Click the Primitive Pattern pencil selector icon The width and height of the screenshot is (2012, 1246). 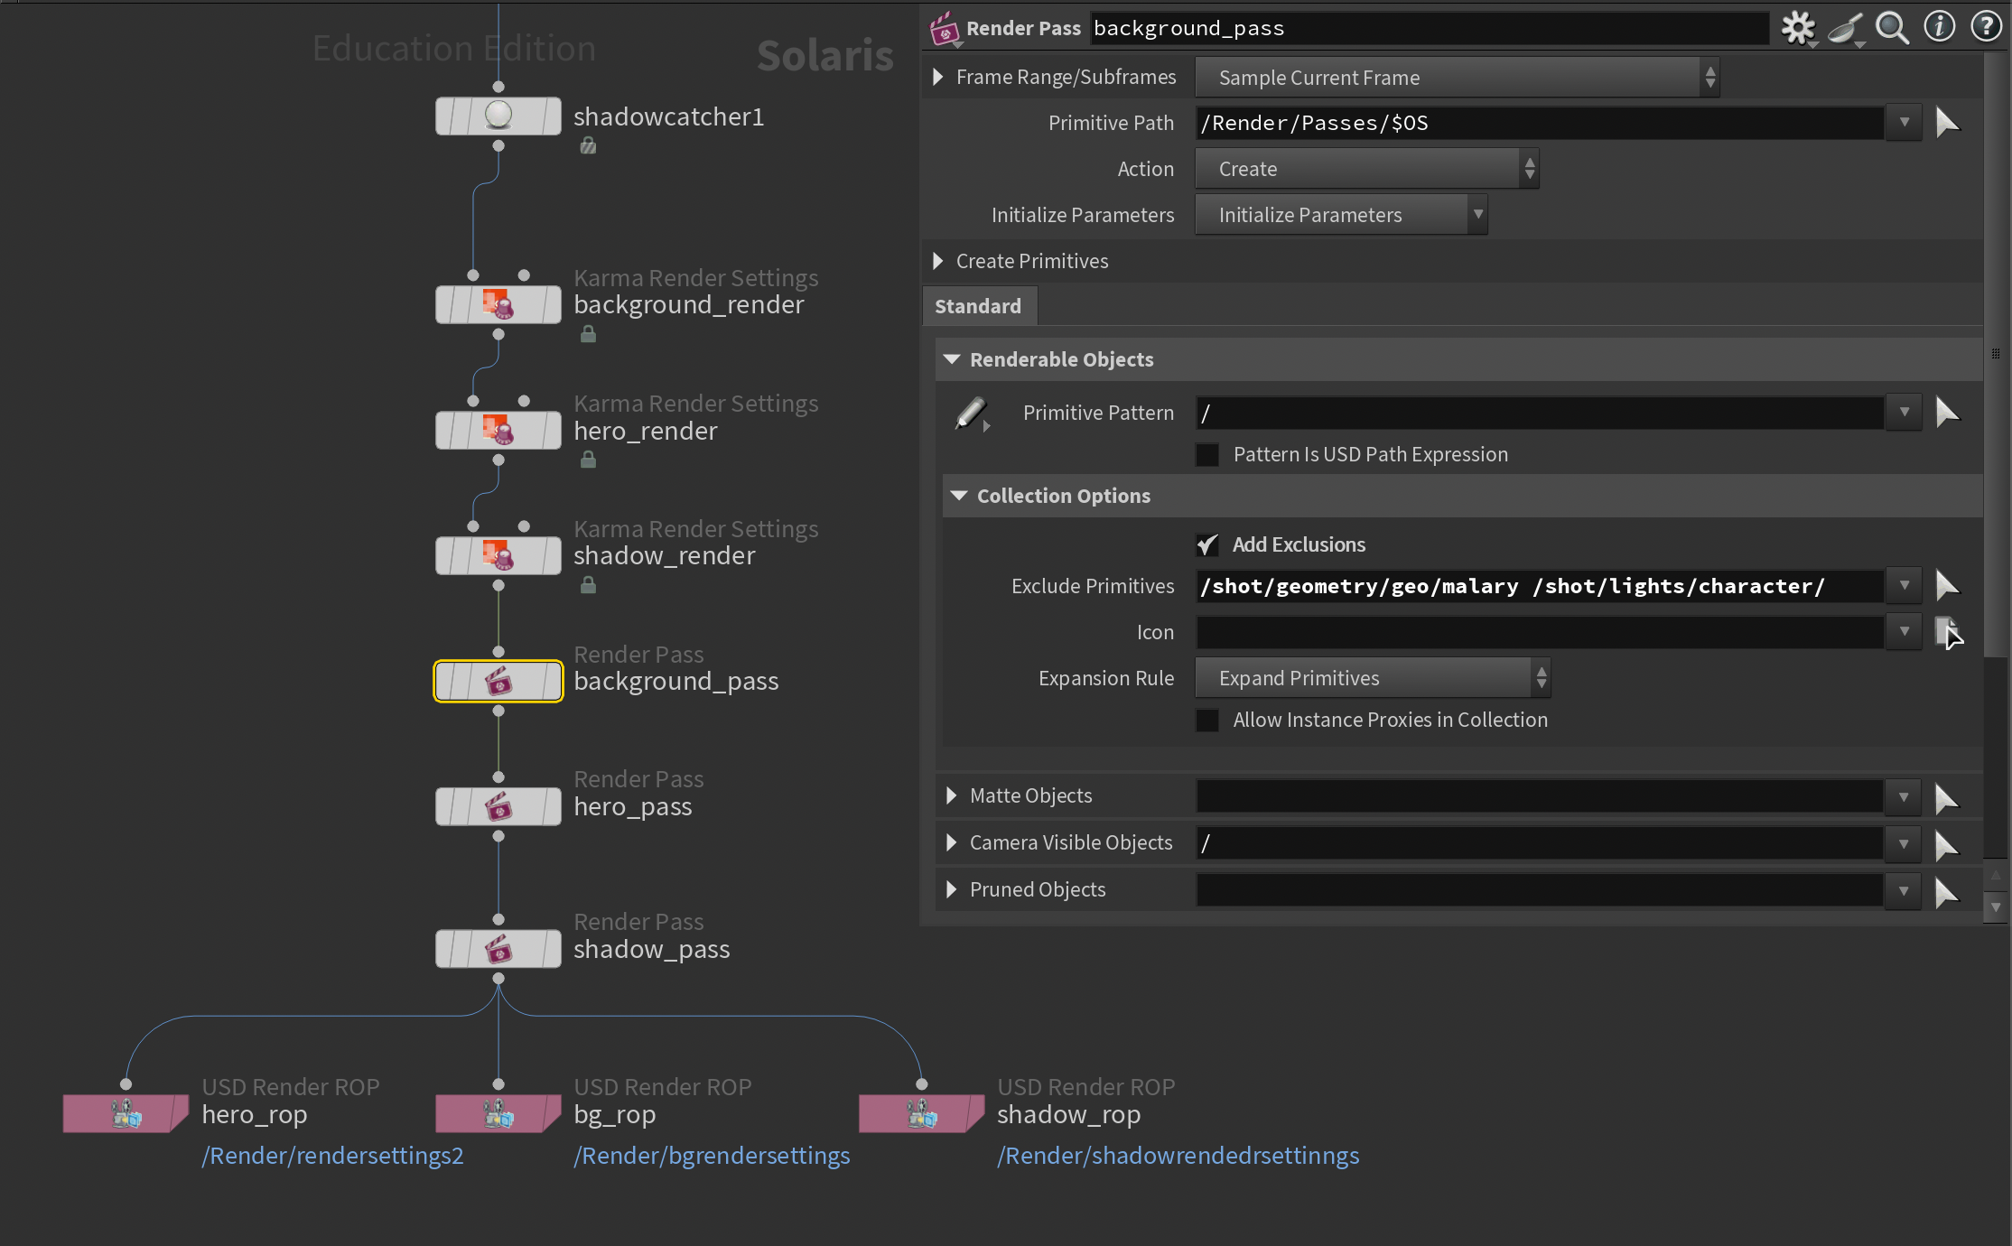point(971,414)
